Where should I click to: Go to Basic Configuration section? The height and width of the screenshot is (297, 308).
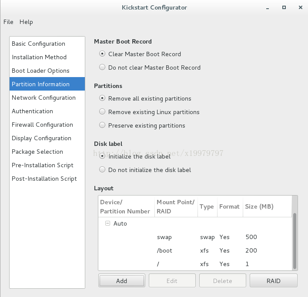47,44
